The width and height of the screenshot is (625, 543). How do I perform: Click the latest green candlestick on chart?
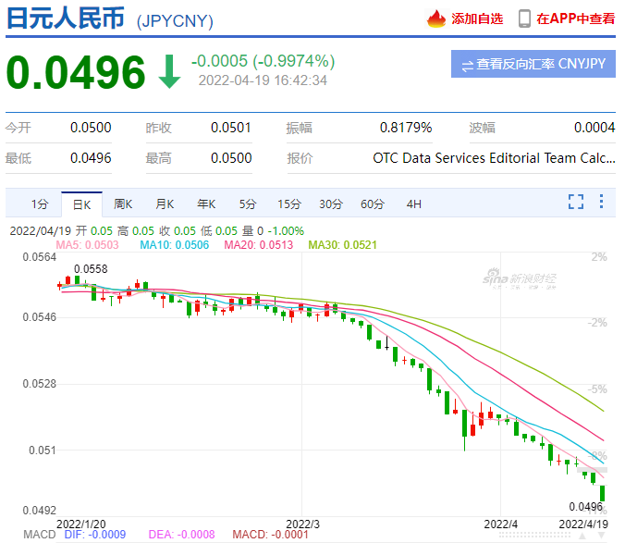(x=602, y=493)
